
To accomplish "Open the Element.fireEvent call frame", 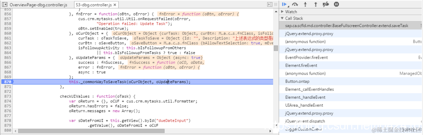I will point(351,66).
